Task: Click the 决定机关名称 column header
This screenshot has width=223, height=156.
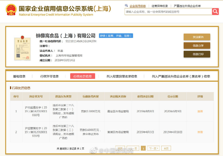Action: coord(118,96)
